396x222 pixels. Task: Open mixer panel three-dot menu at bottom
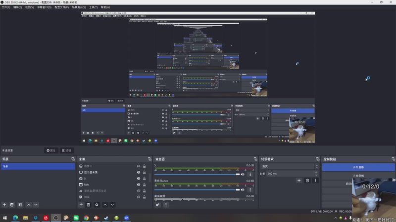(x=166, y=205)
